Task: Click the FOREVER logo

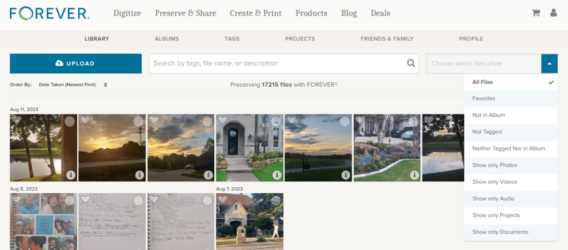Action: tap(50, 13)
